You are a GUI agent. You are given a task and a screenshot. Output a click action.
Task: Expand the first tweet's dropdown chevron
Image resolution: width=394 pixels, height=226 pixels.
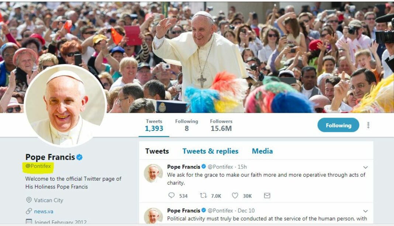pos(365,167)
